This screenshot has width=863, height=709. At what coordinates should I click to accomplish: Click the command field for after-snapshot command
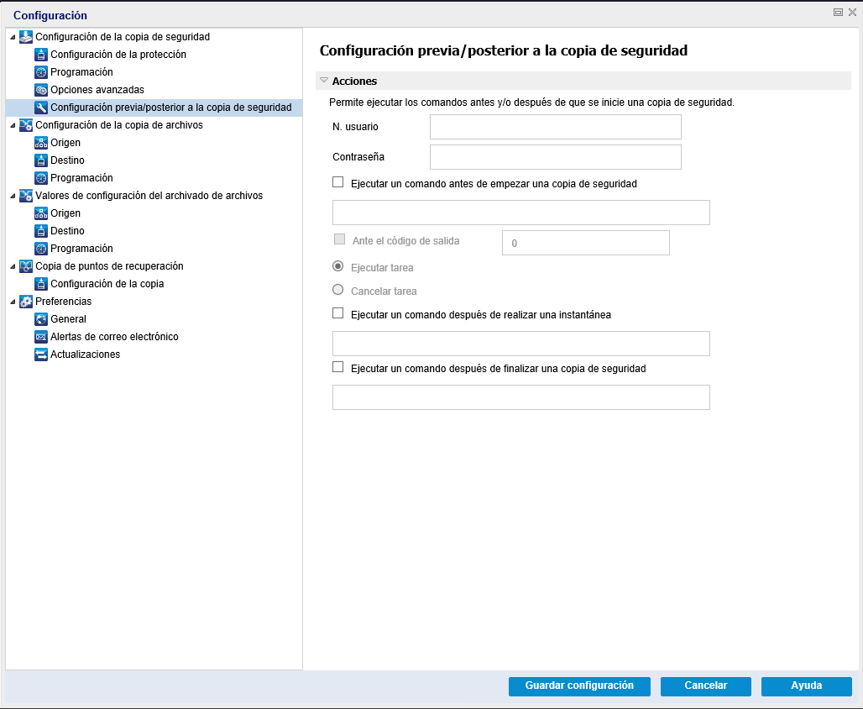pyautogui.click(x=521, y=344)
